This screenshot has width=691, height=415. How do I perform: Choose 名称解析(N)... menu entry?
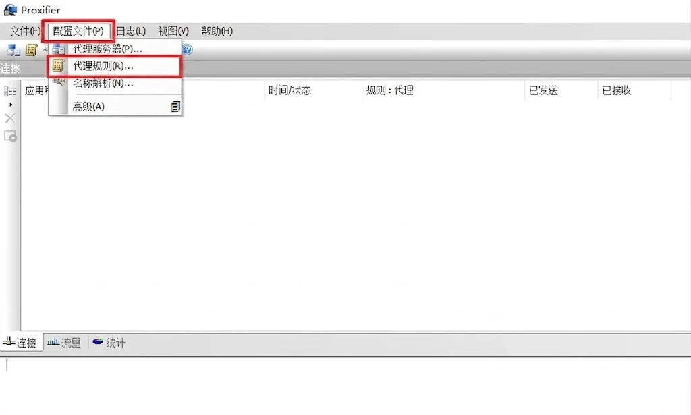115,83
